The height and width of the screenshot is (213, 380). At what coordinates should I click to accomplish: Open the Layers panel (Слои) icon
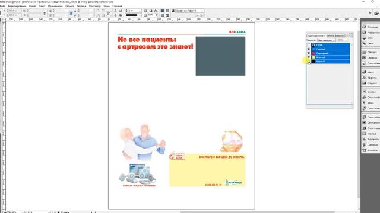tap(364, 38)
